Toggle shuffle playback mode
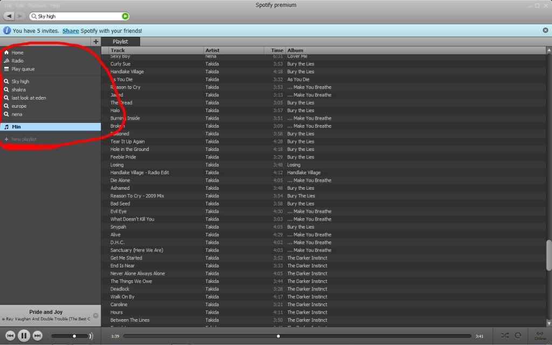 click(x=504, y=336)
